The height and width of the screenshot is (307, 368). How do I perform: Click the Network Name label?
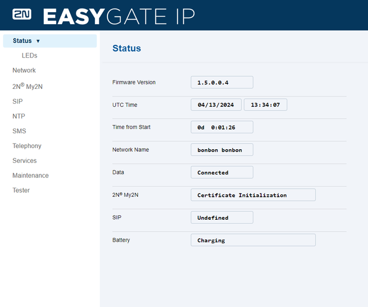[131, 150]
